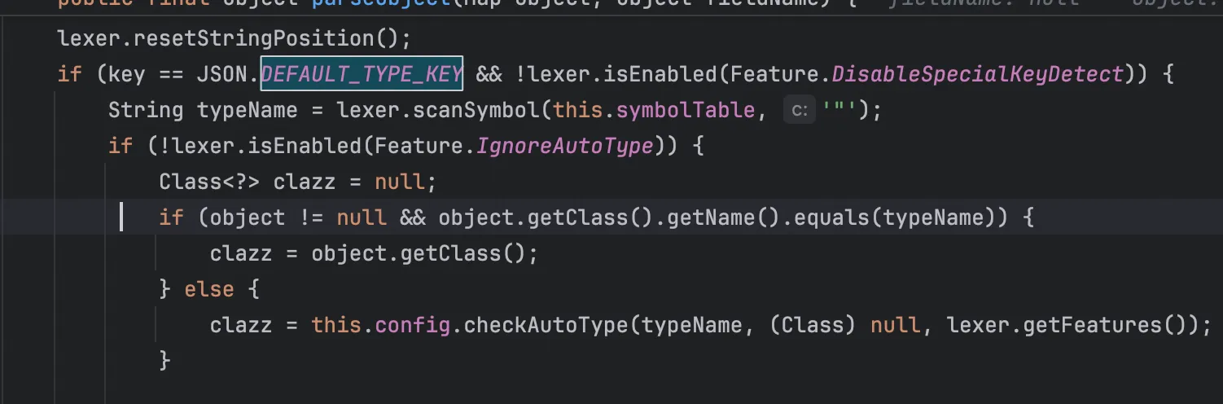Click the else keyword
This screenshot has height=404, width=1223.
(x=209, y=289)
